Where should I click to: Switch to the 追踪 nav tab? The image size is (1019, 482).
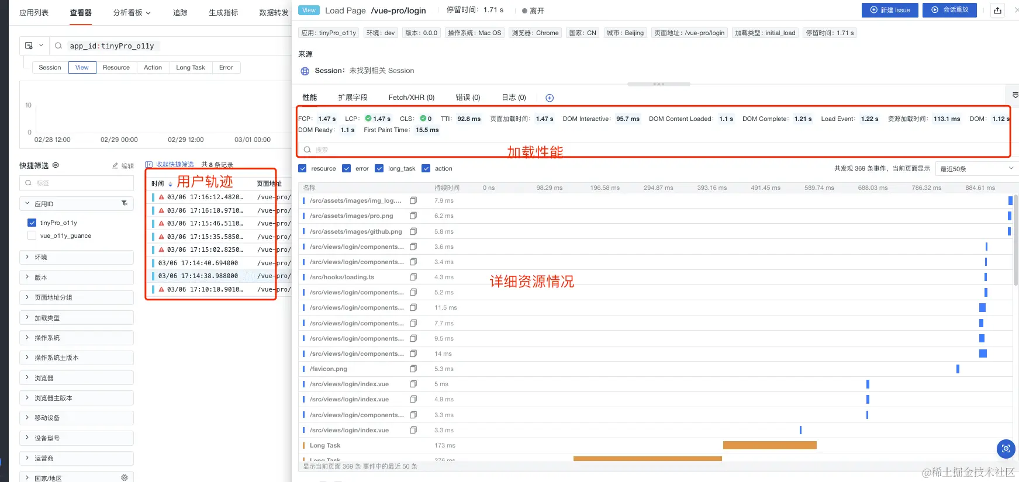tap(180, 12)
